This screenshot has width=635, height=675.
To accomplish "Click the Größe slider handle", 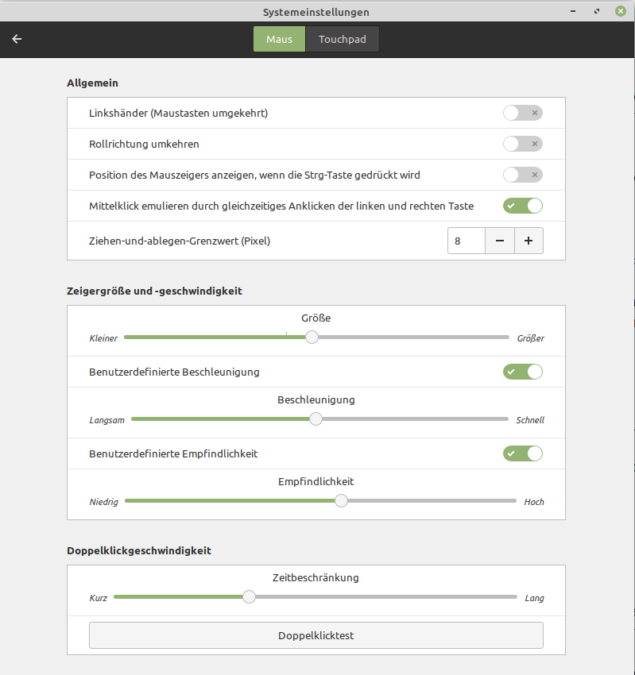I will click(x=312, y=337).
